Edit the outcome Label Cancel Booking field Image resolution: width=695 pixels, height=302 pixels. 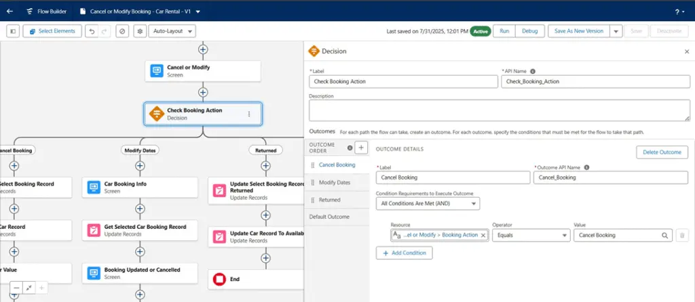[x=453, y=177]
